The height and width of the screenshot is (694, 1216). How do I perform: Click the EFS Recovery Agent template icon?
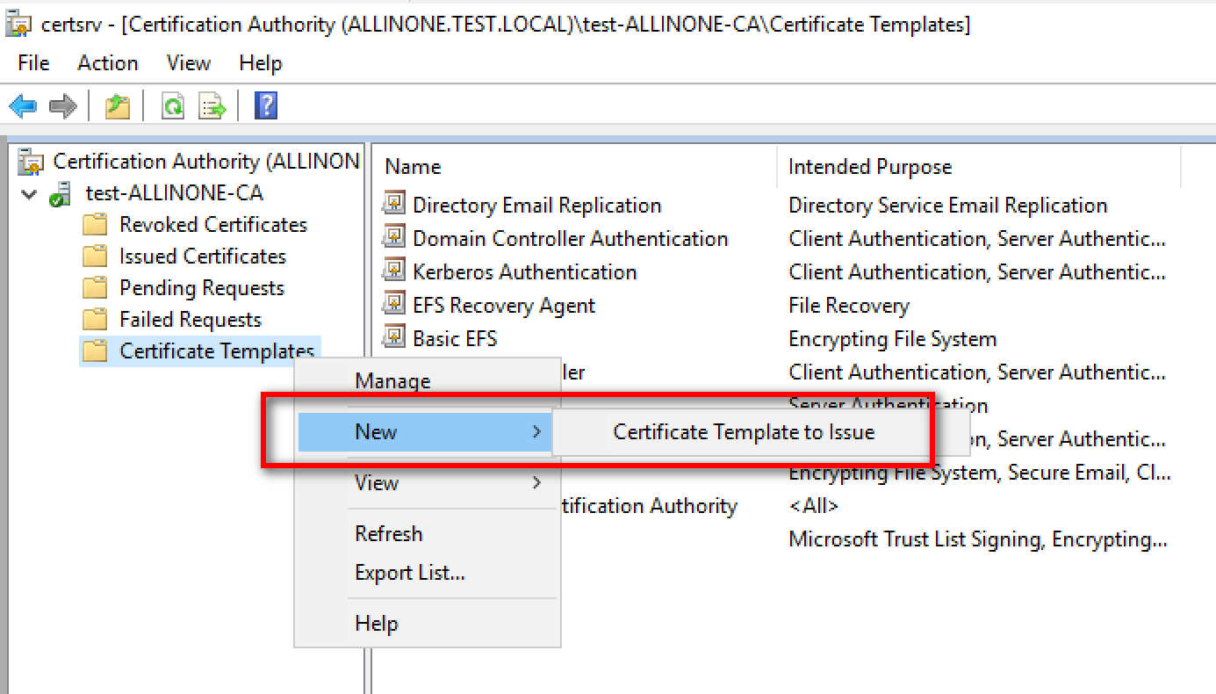point(394,305)
